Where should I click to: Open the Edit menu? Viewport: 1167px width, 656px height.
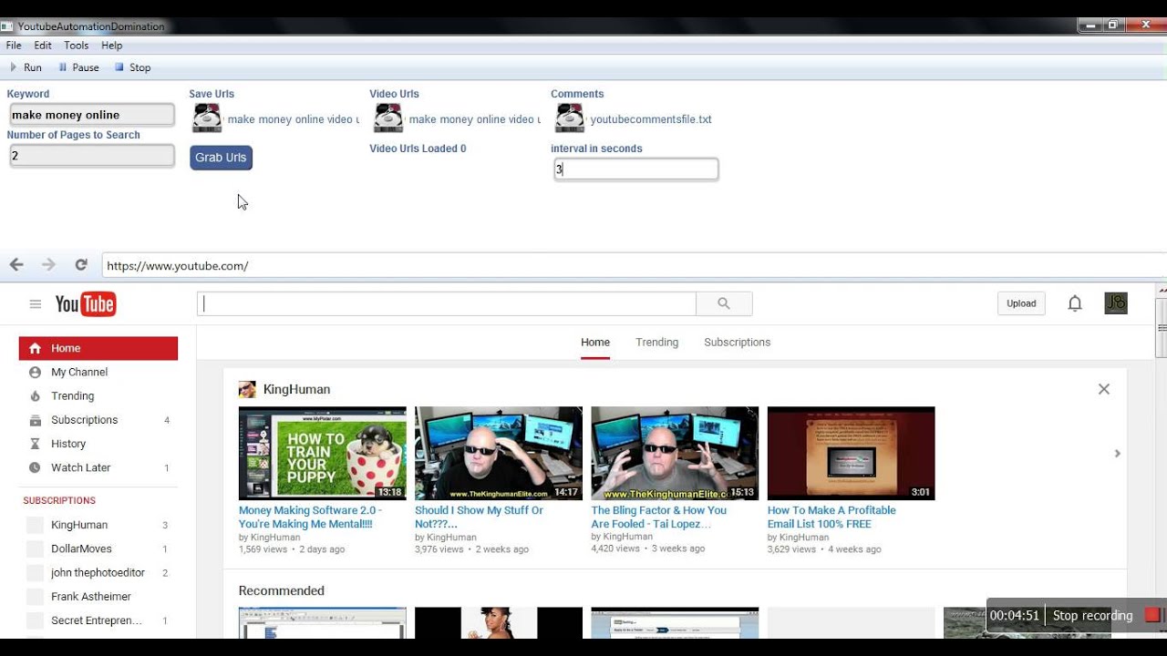43,46
